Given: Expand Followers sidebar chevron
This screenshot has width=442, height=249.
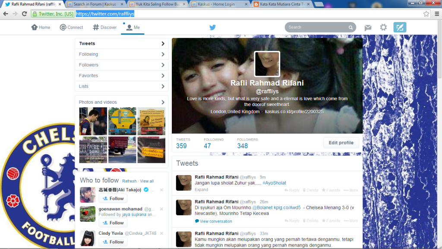Looking at the screenshot, I should 163,65.
